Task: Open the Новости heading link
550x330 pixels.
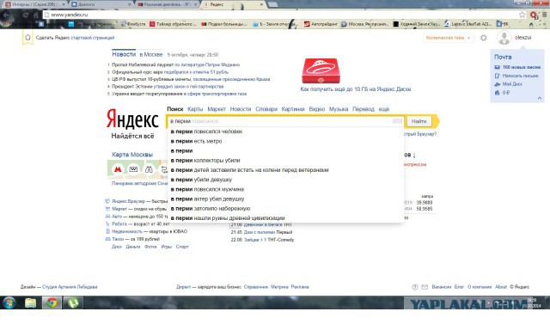Action: tap(124, 54)
